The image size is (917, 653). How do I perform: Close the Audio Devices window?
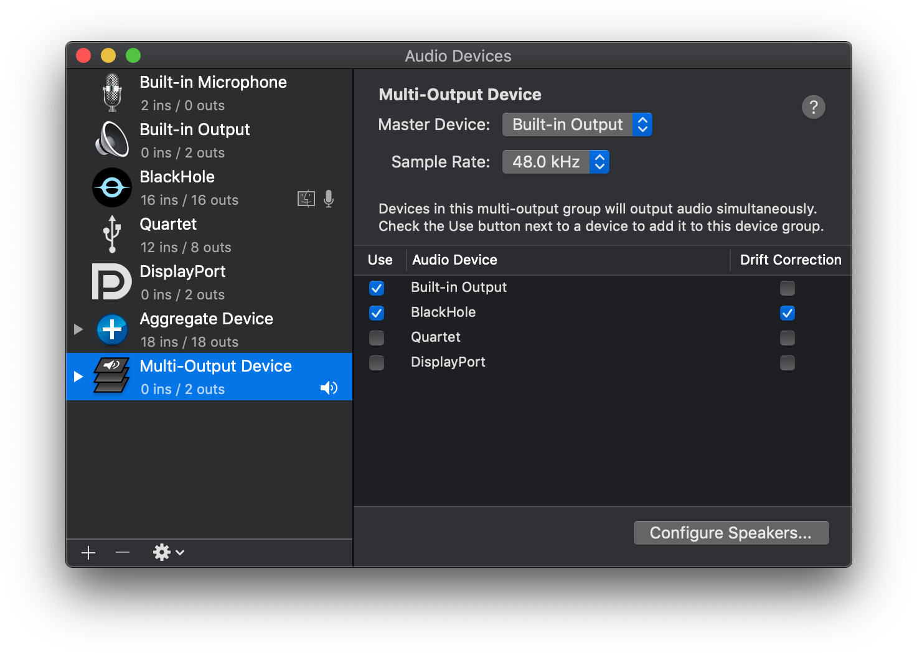83,55
